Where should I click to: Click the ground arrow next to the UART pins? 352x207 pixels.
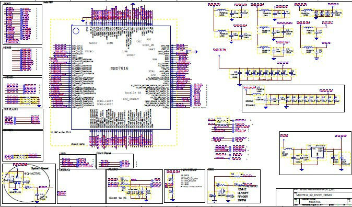[x=196, y=52]
